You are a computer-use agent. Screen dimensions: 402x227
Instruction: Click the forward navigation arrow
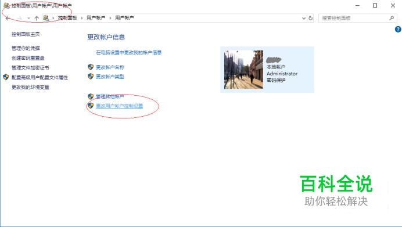click(x=19, y=18)
